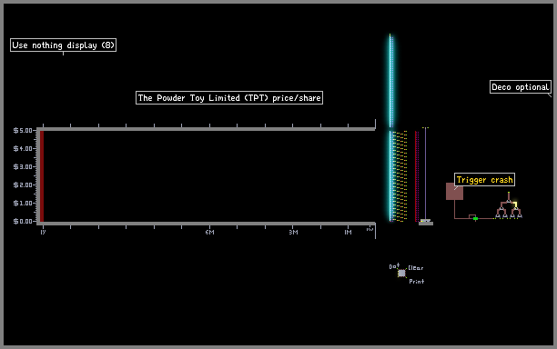This screenshot has height=349, width=557.
Task: Click the 3M marker on the time axis
Action: (293, 233)
